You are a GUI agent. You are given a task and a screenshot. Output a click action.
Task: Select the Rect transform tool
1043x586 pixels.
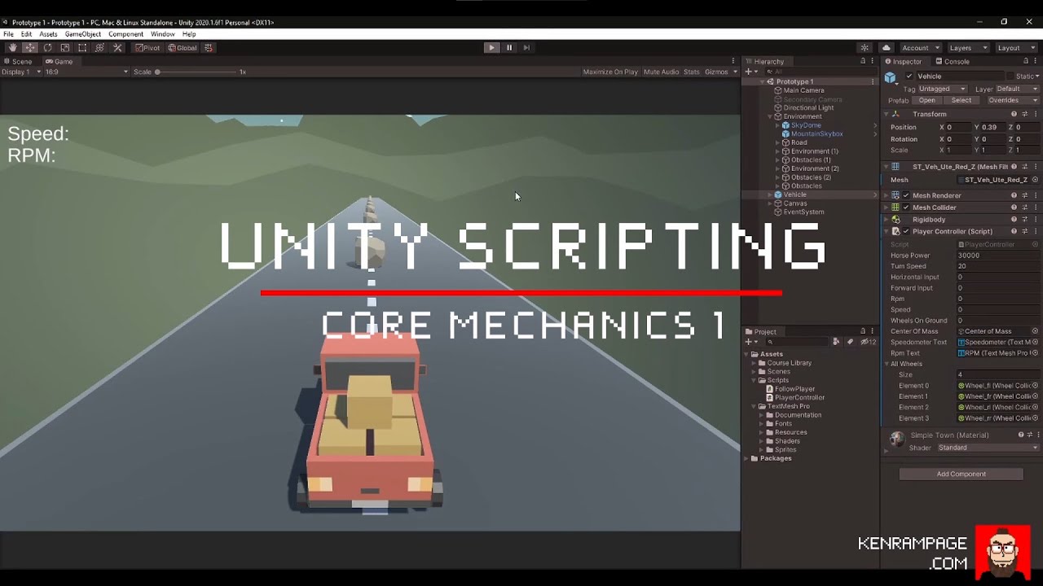[82, 48]
